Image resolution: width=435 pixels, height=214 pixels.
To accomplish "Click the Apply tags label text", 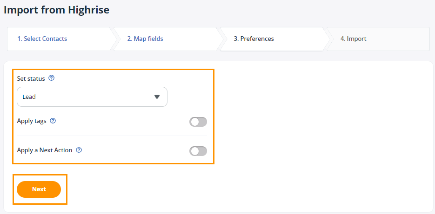I will tap(32, 121).
